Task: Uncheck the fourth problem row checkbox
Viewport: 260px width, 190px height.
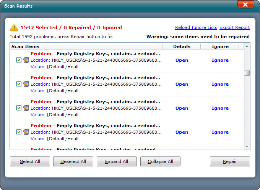Action: [19, 132]
